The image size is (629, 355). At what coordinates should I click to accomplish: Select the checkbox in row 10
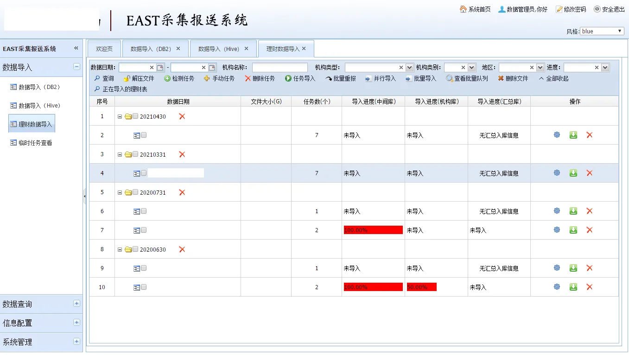(144, 287)
